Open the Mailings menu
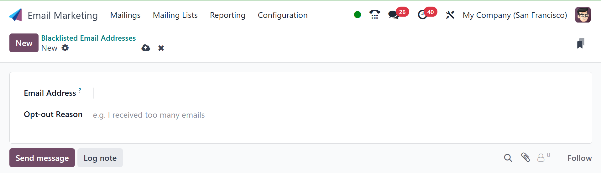 click(x=125, y=15)
